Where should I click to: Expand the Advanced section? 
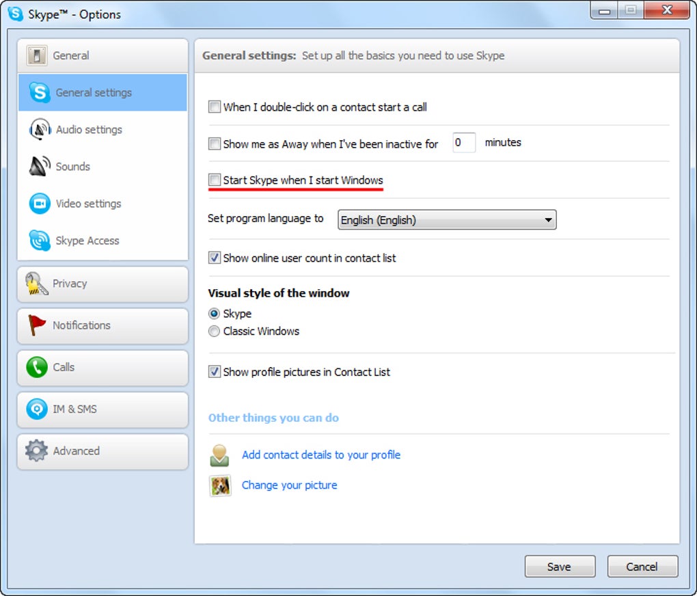(102, 451)
